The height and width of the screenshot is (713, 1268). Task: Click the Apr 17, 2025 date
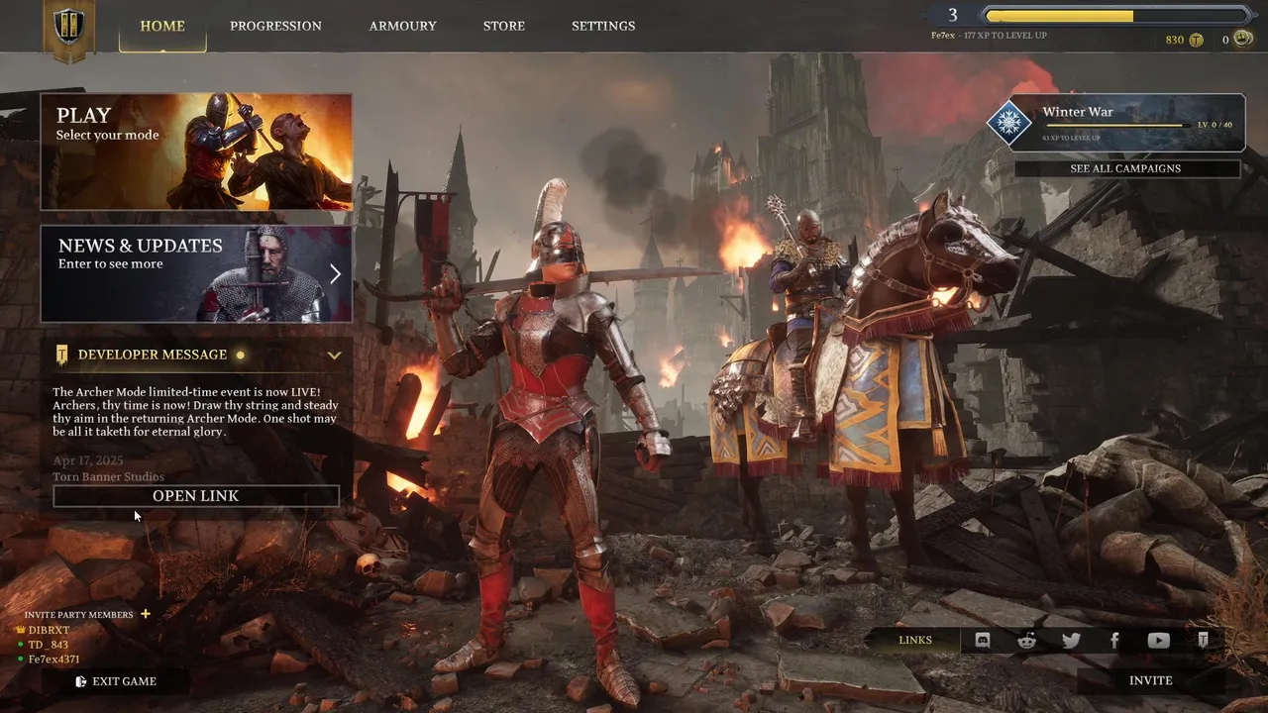click(x=88, y=461)
